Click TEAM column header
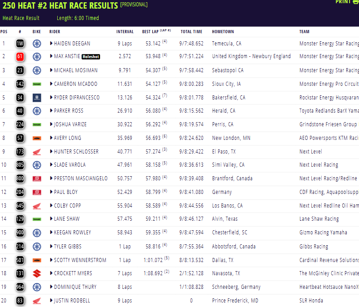Screen dimensions: 359x307 304,32
